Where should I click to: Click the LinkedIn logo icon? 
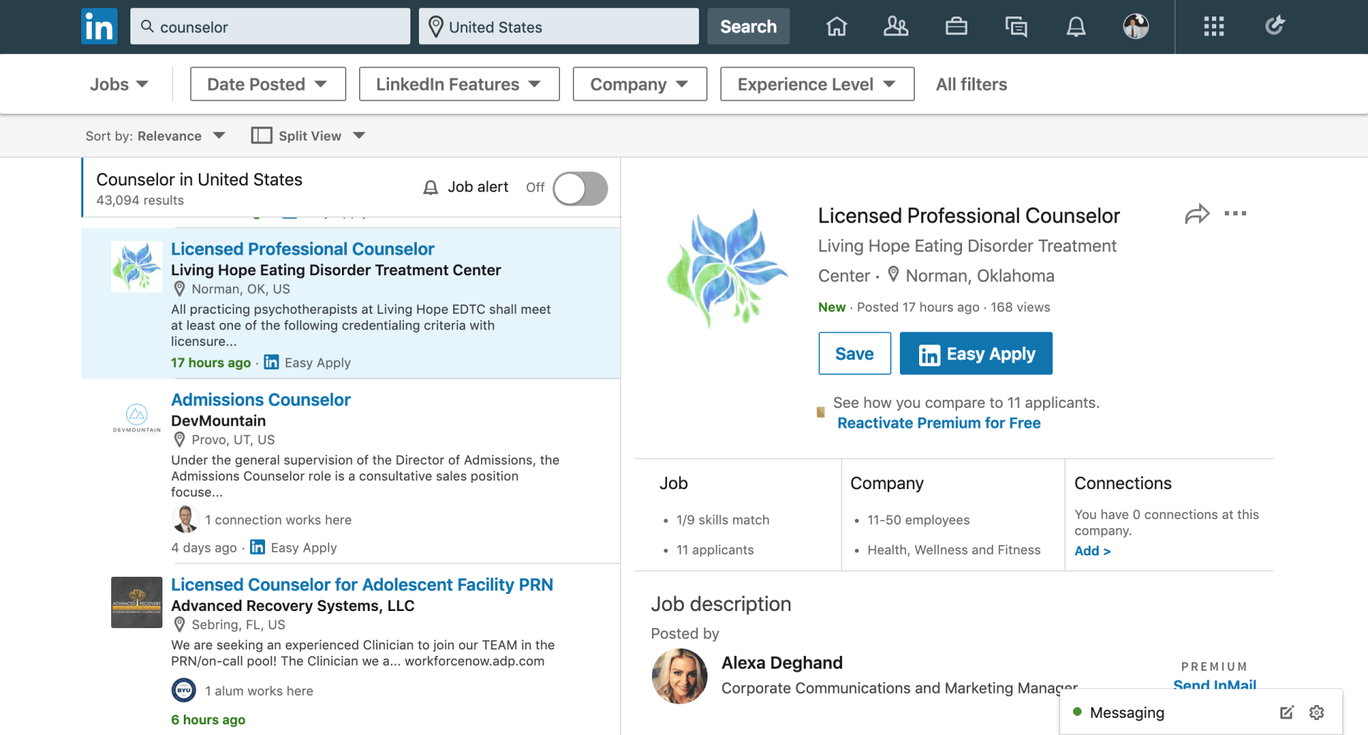click(99, 26)
